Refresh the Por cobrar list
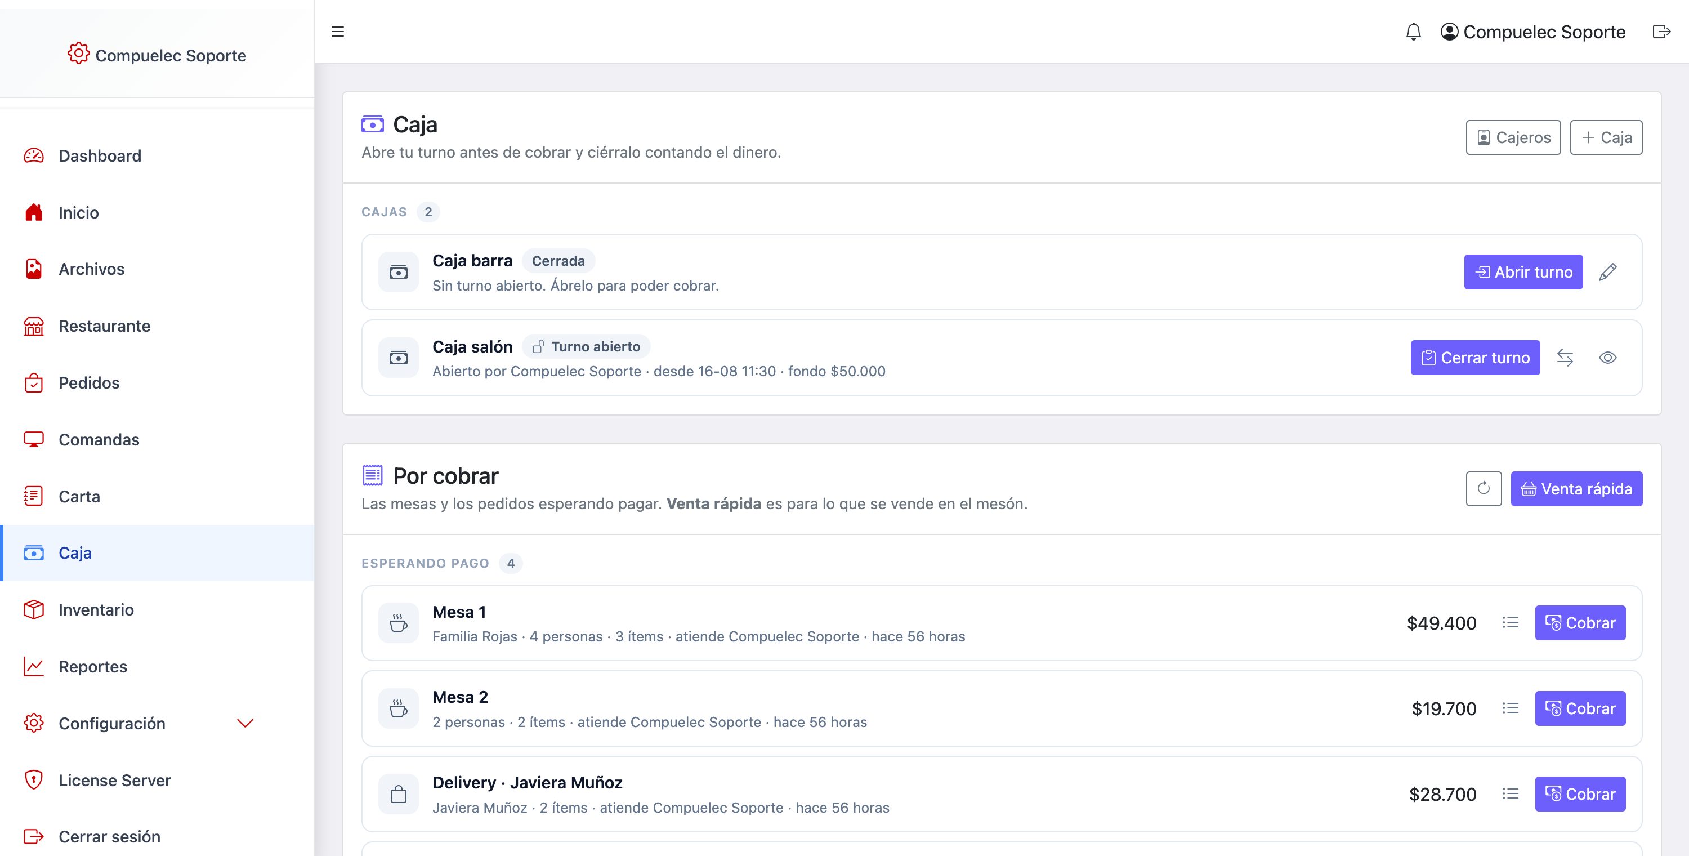1689x856 pixels. pos(1484,489)
